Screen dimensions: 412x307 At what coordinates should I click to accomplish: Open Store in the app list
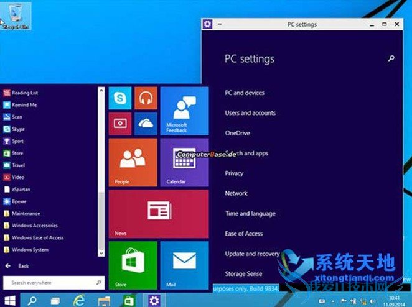pos(14,153)
